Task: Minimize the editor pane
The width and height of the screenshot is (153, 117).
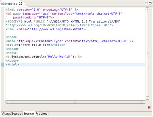Action: (x=146, y=2)
